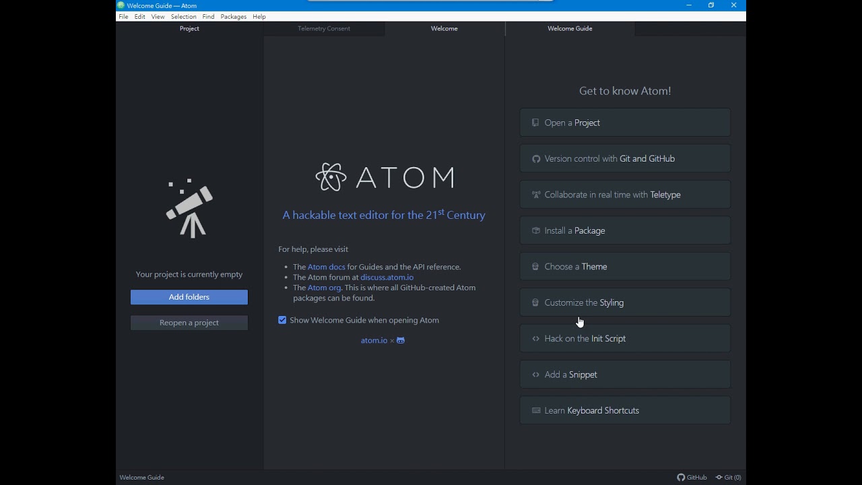Screen dimensions: 862x485
Task: Expand the Choose a Theme section
Action: click(625, 267)
